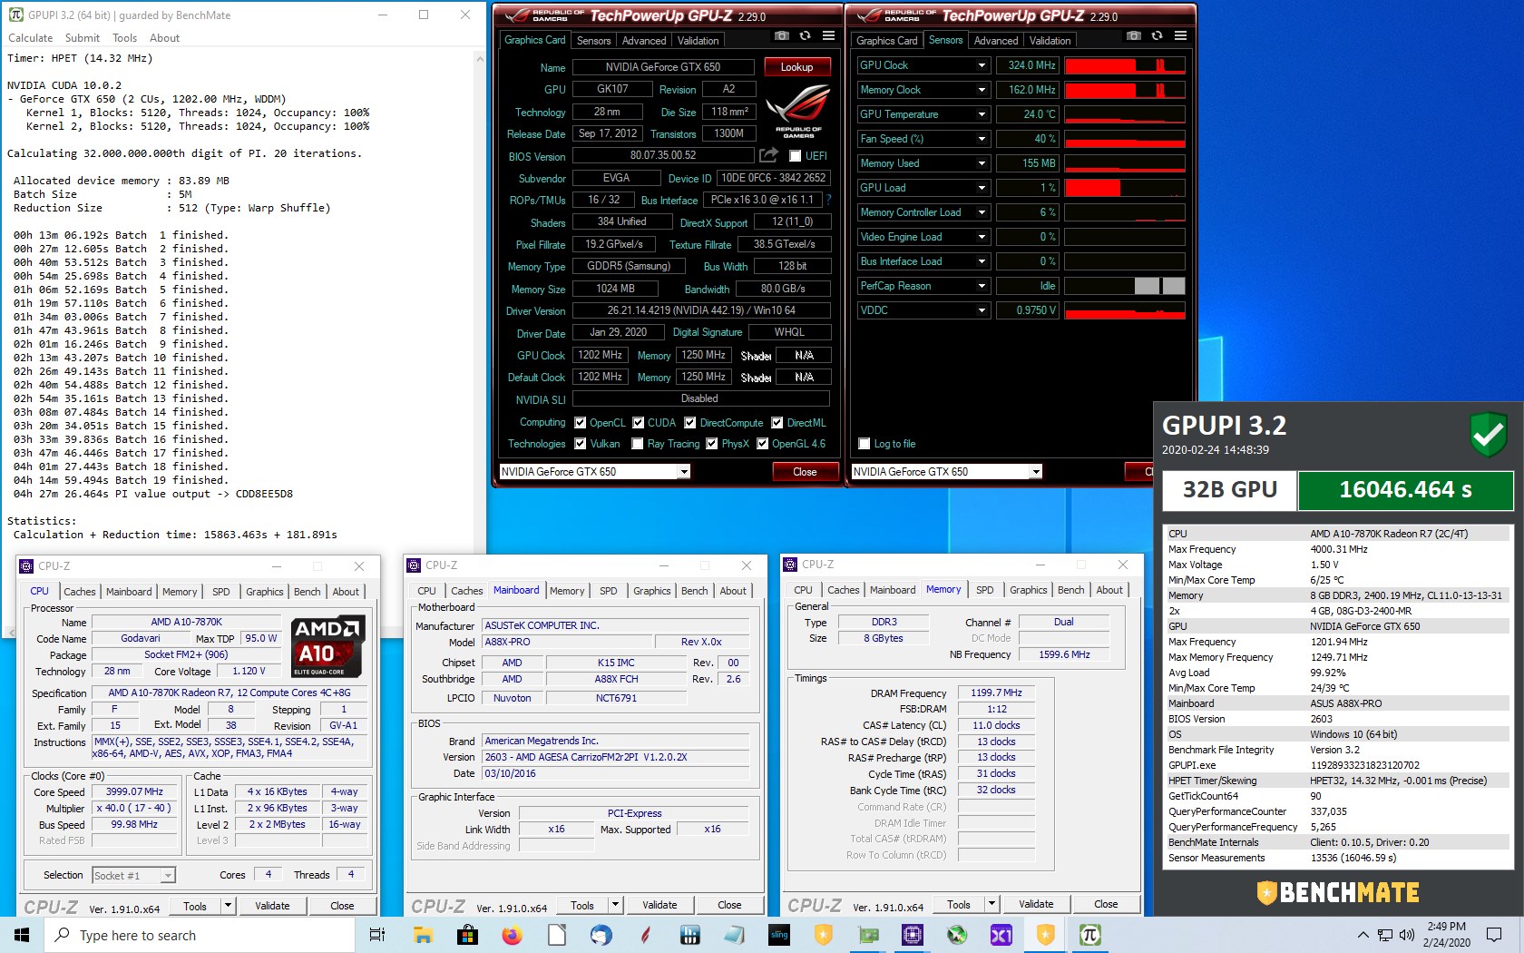The image size is (1524, 953).
Task: Click Close button in CPU-Z Mainboard window
Action: pyautogui.click(x=729, y=905)
